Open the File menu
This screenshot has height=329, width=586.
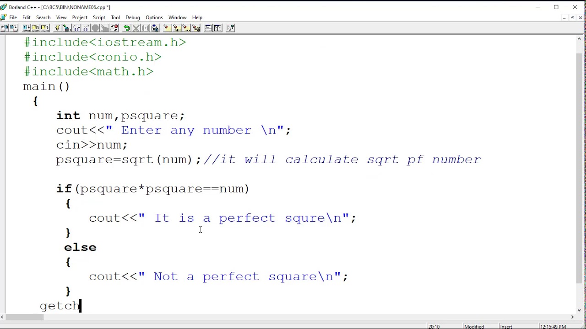13,17
